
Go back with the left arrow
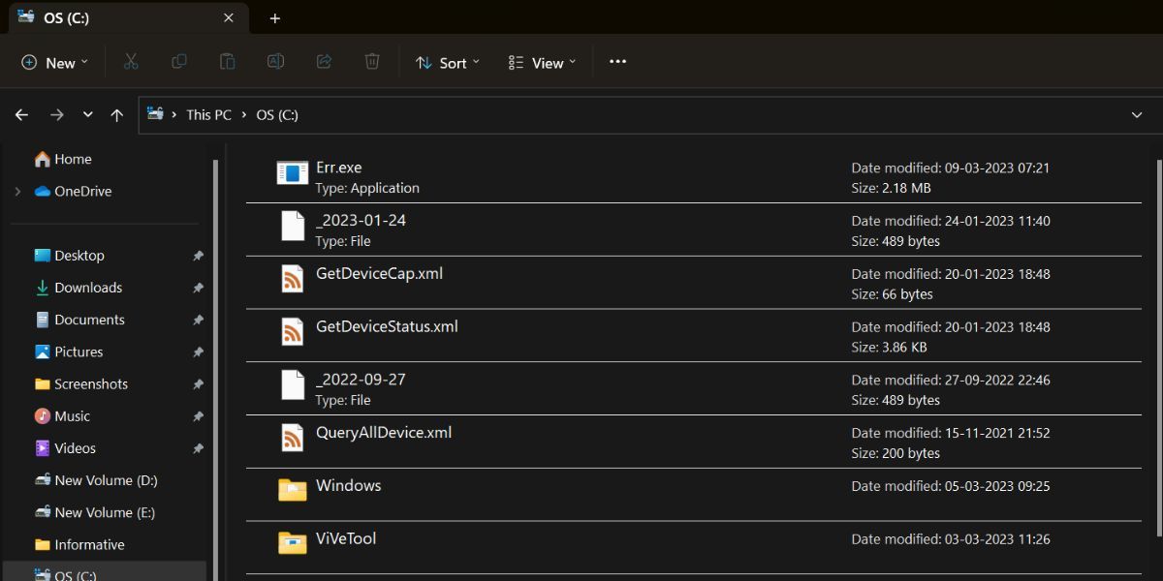pyautogui.click(x=22, y=114)
